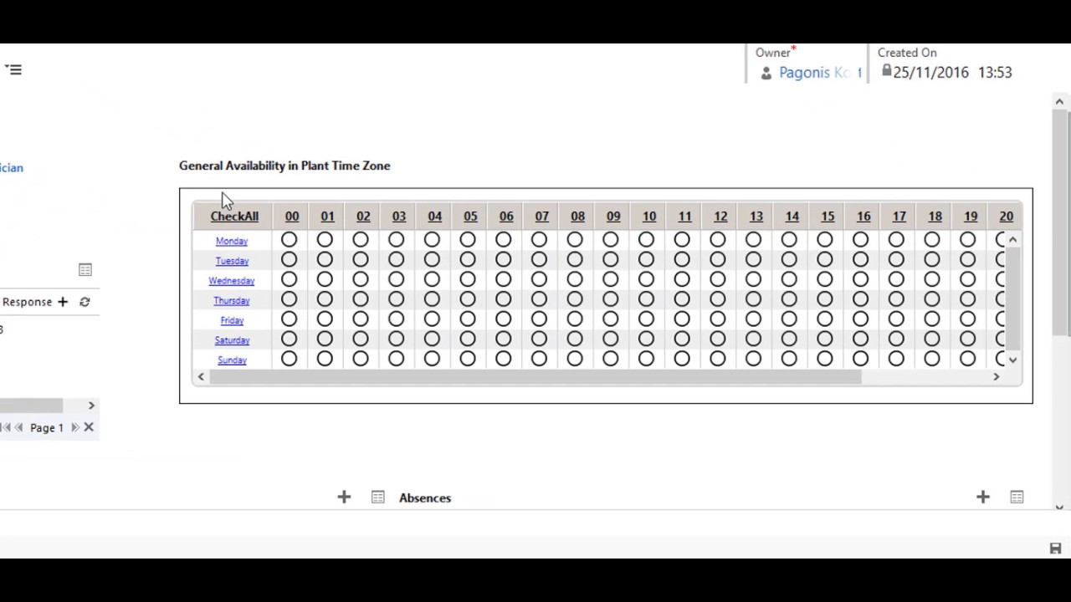1071x602 pixels.
Task: Select Friday hour 07 availability
Action: pos(539,319)
